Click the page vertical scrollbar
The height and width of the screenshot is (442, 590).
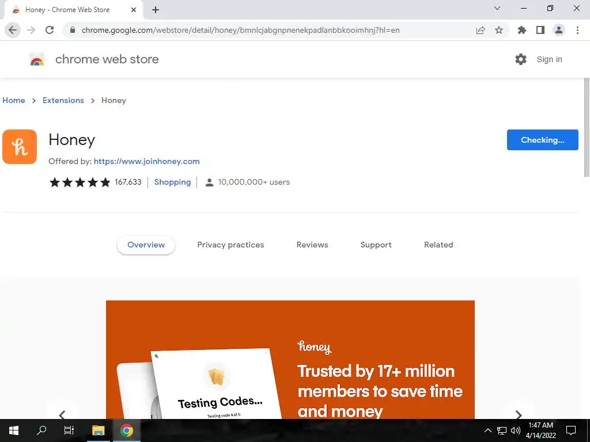tap(587, 127)
